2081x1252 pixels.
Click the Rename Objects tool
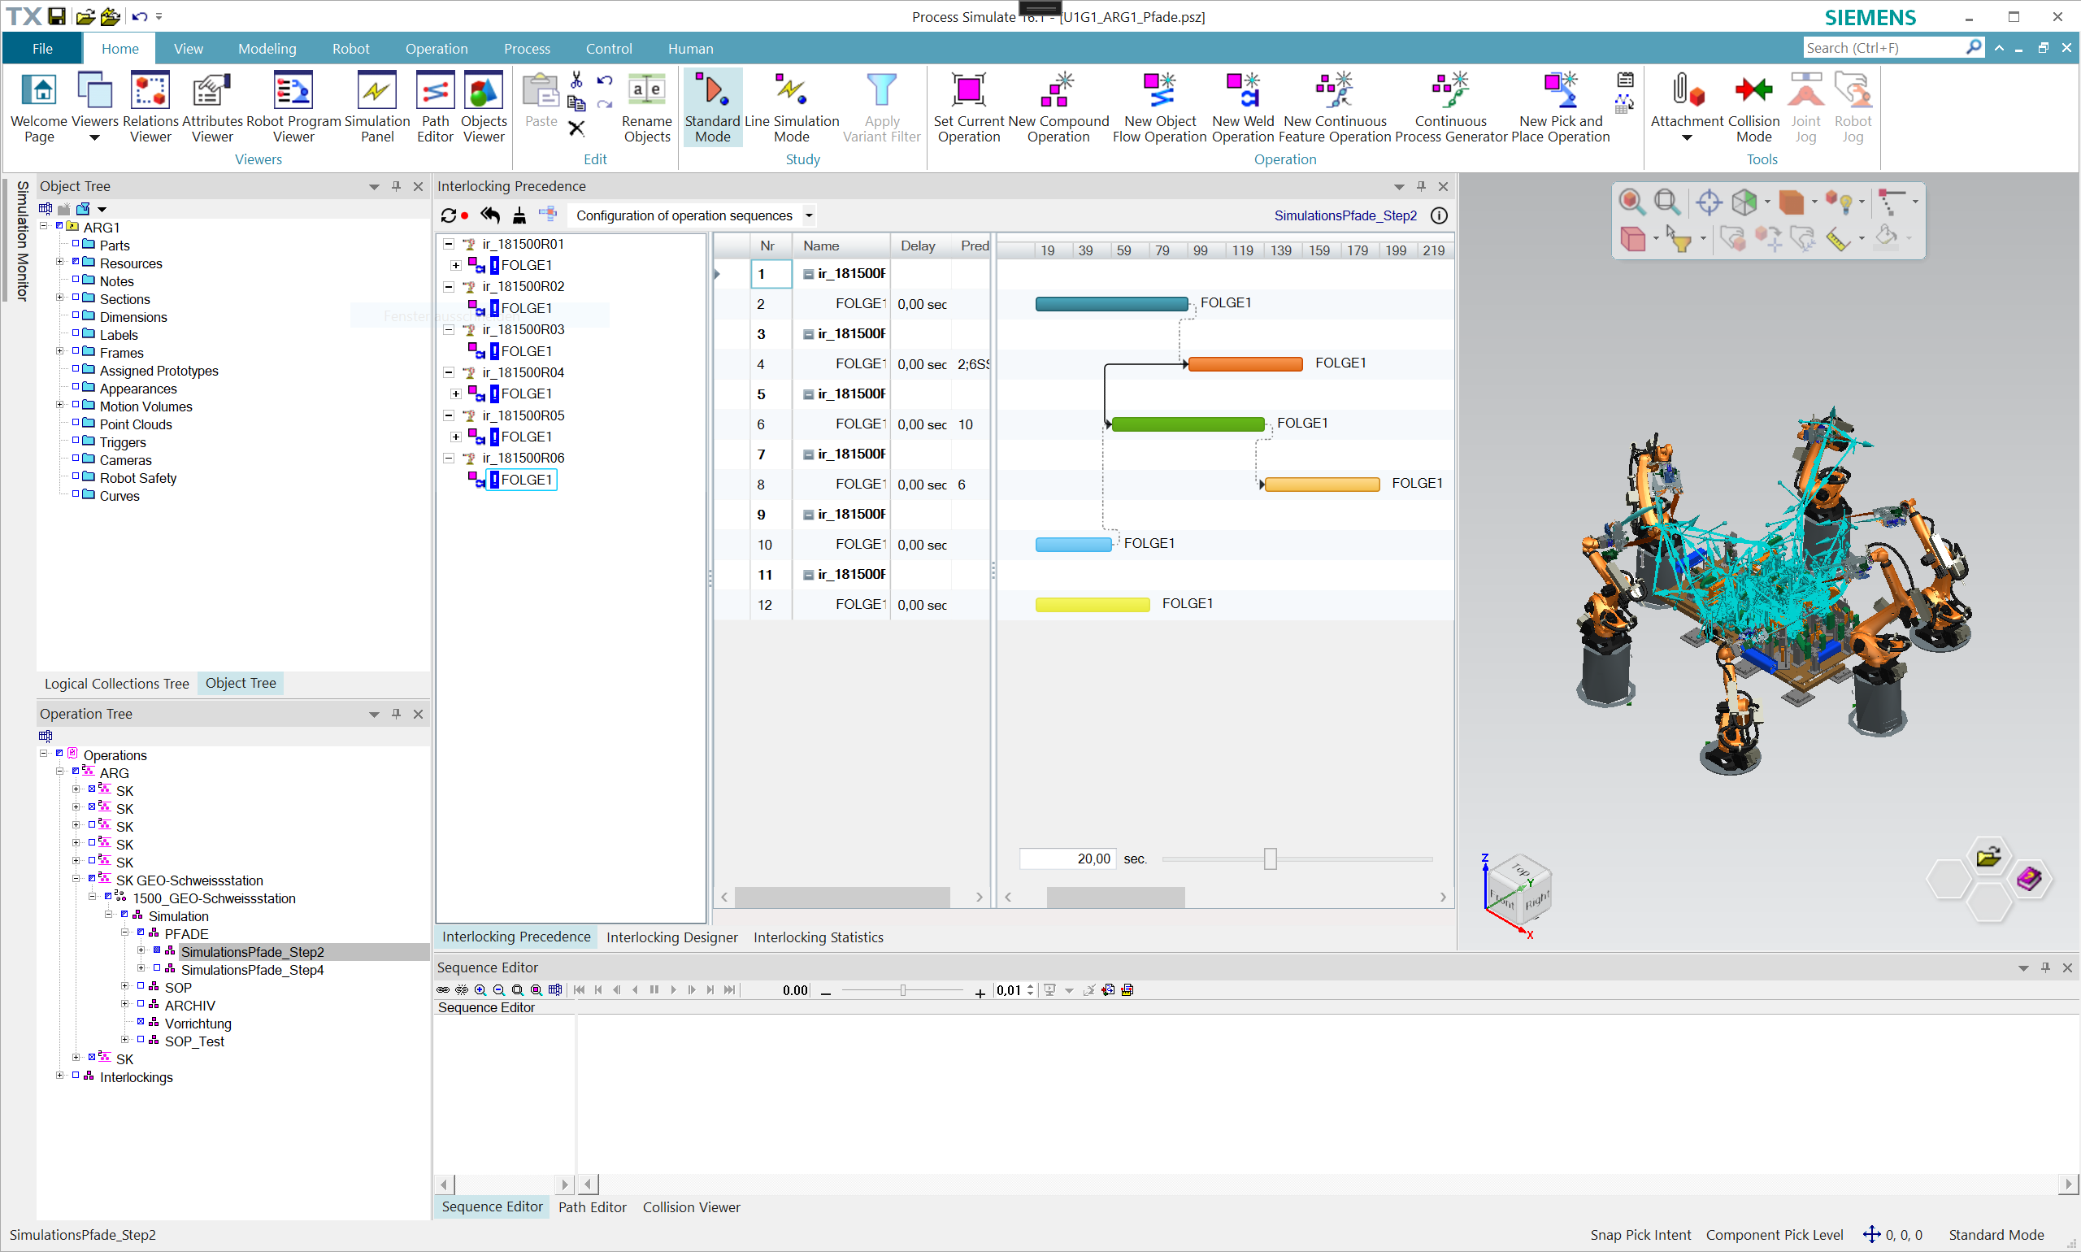tap(647, 107)
